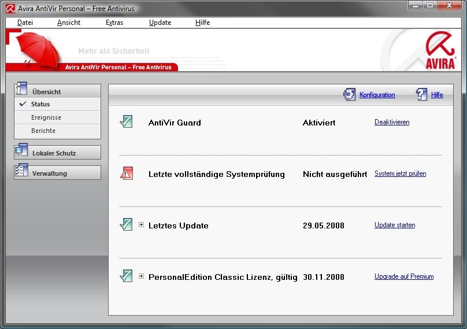Image resolution: width=467 pixels, height=329 pixels.
Task: Click the System jetzt prüfen link
Action: (400, 173)
